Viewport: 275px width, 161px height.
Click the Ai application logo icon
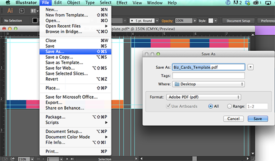[x=10, y=11]
